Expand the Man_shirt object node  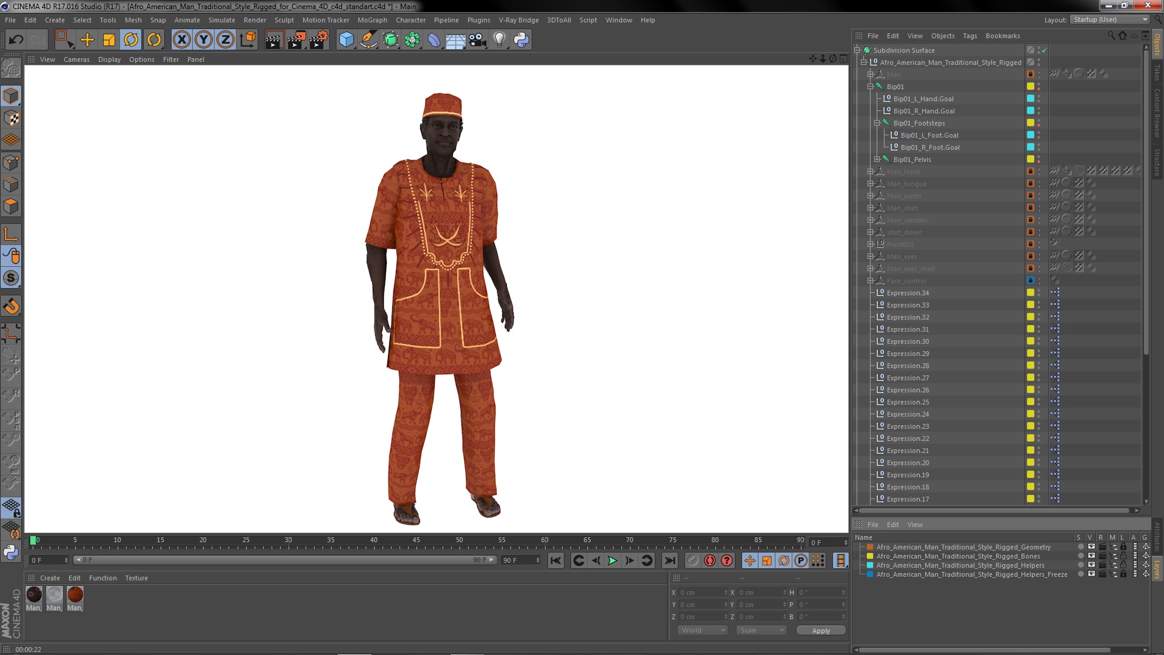click(x=871, y=208)
